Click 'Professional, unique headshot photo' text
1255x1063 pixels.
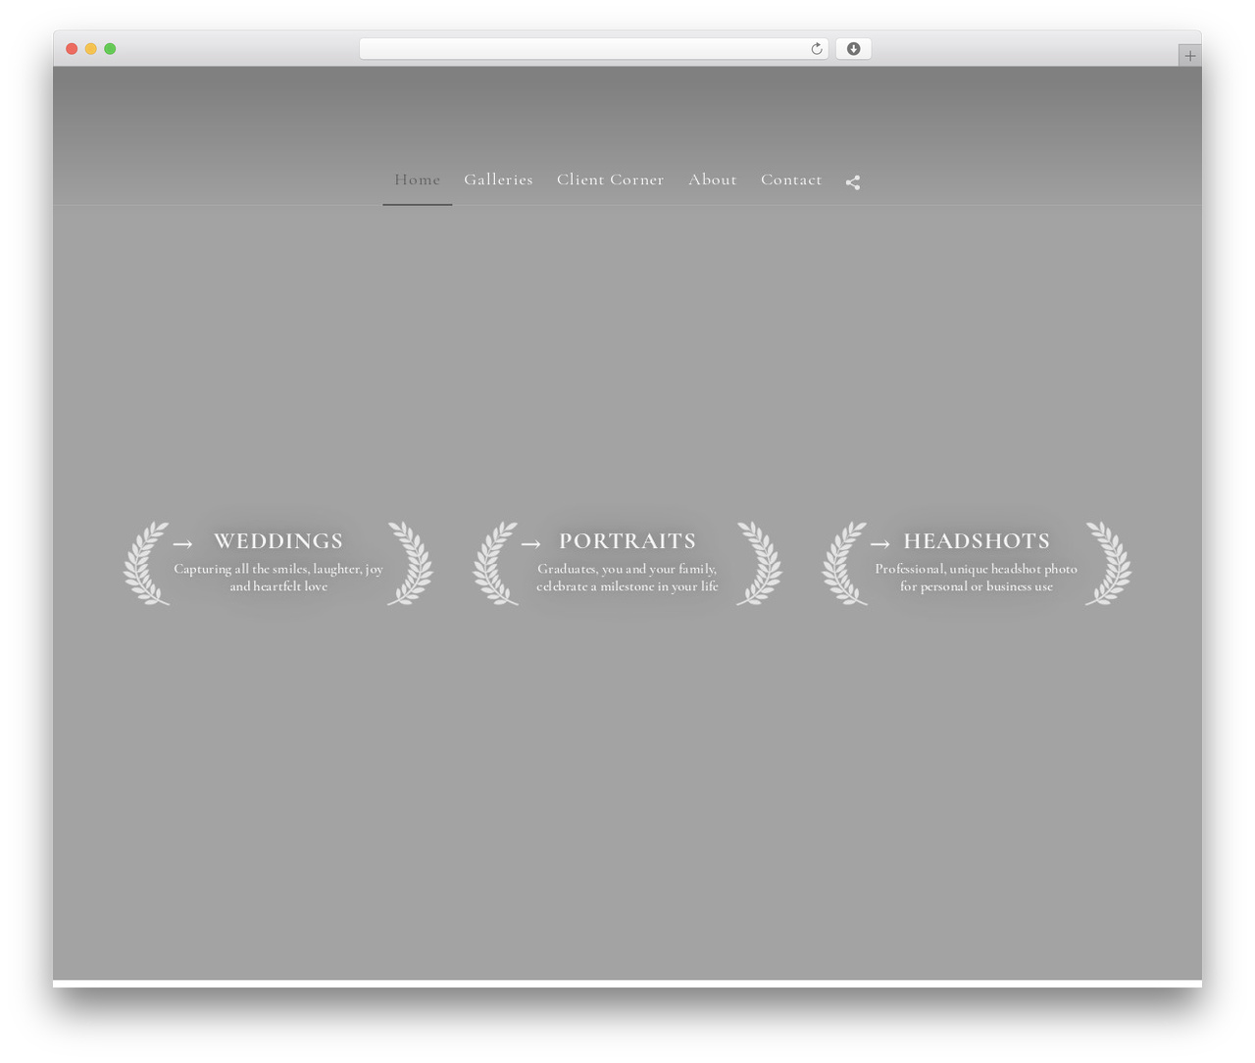(x=977, y=569)
